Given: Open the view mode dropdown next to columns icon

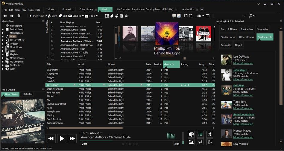Looking at the screenshot, I should [x=203, y=16].
